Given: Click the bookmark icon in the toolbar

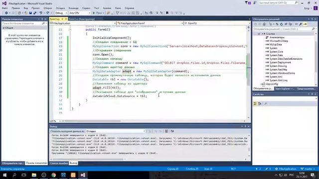Looking at the screenshot, I should tap(167, 13).
